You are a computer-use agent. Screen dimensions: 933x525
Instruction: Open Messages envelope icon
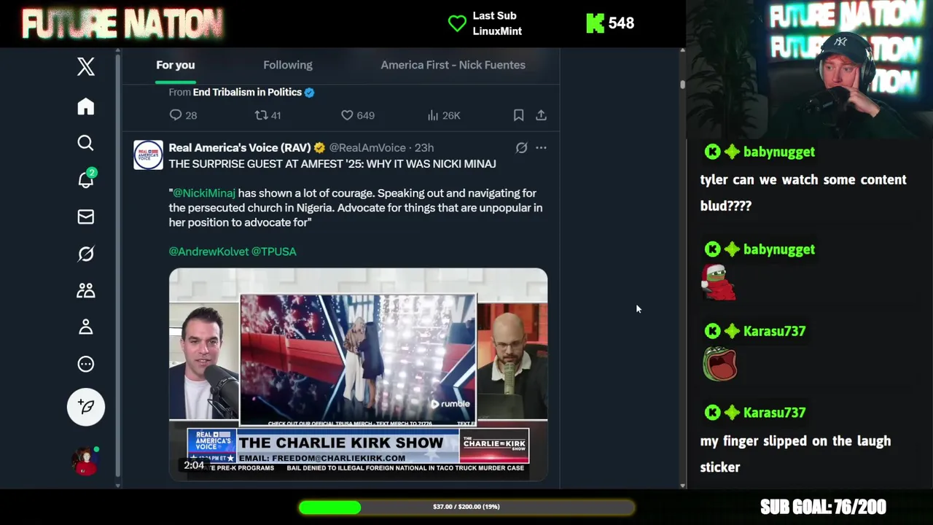[x=86, y=217]
